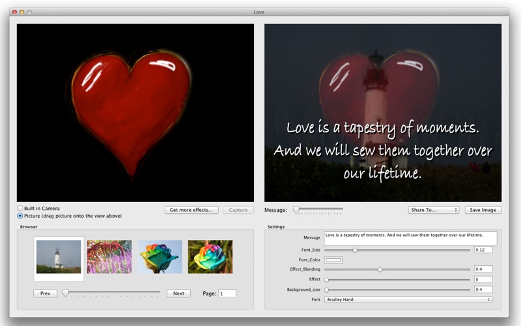Click the Get more effects button
This screenshot has height=326, width=521.
pyautogui.click(x=191, y=210)
